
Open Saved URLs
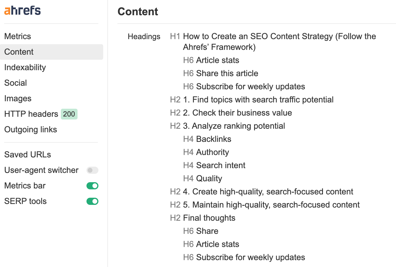(27, 154)
